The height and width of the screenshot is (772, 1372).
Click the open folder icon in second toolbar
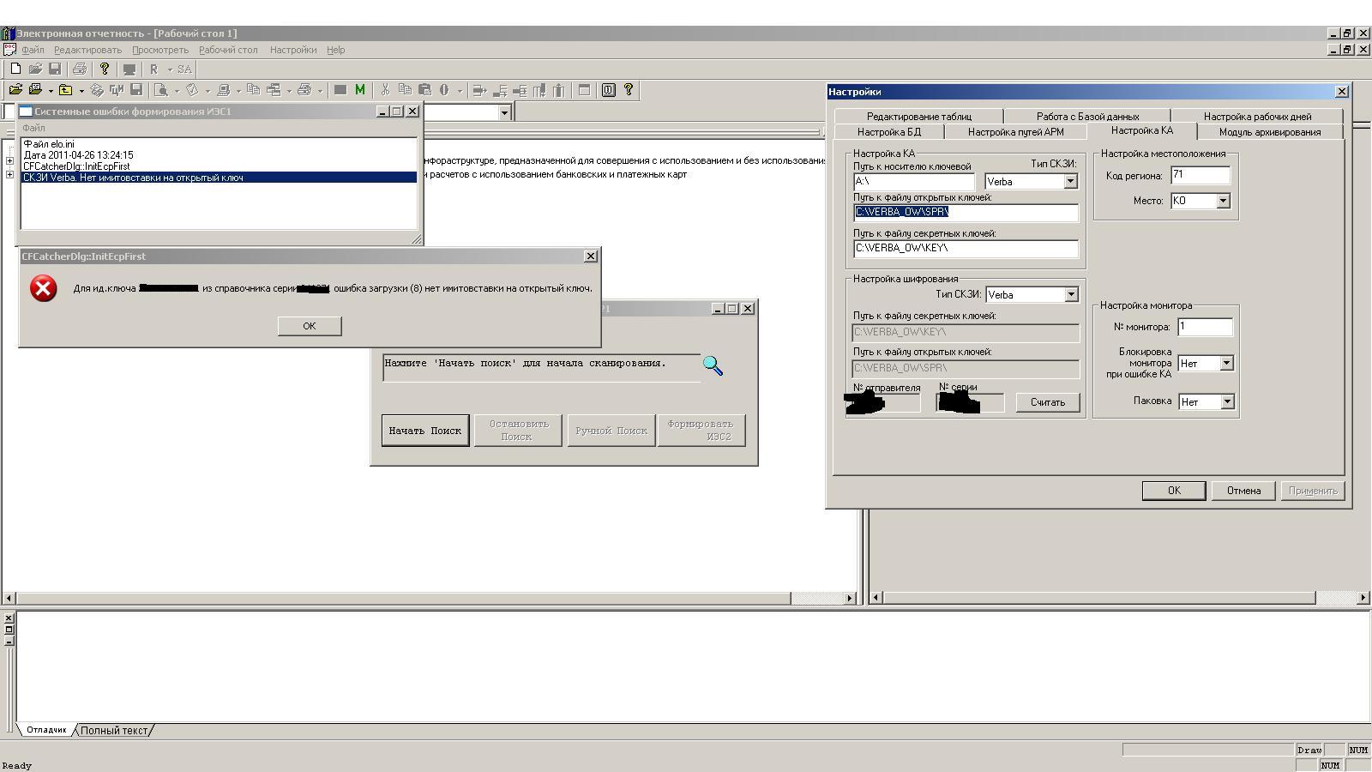[x=15, y=90]
